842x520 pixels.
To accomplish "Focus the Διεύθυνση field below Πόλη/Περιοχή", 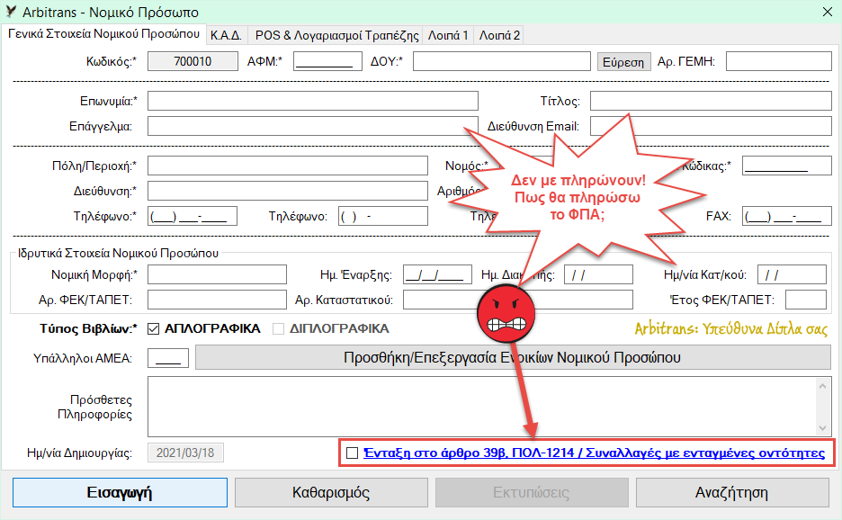I will (x=288, y=191).
